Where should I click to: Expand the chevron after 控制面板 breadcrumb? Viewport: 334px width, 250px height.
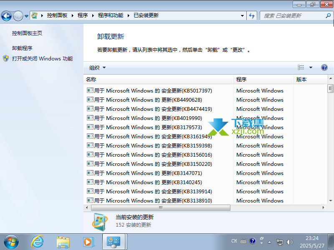click(x=72, y=15)
